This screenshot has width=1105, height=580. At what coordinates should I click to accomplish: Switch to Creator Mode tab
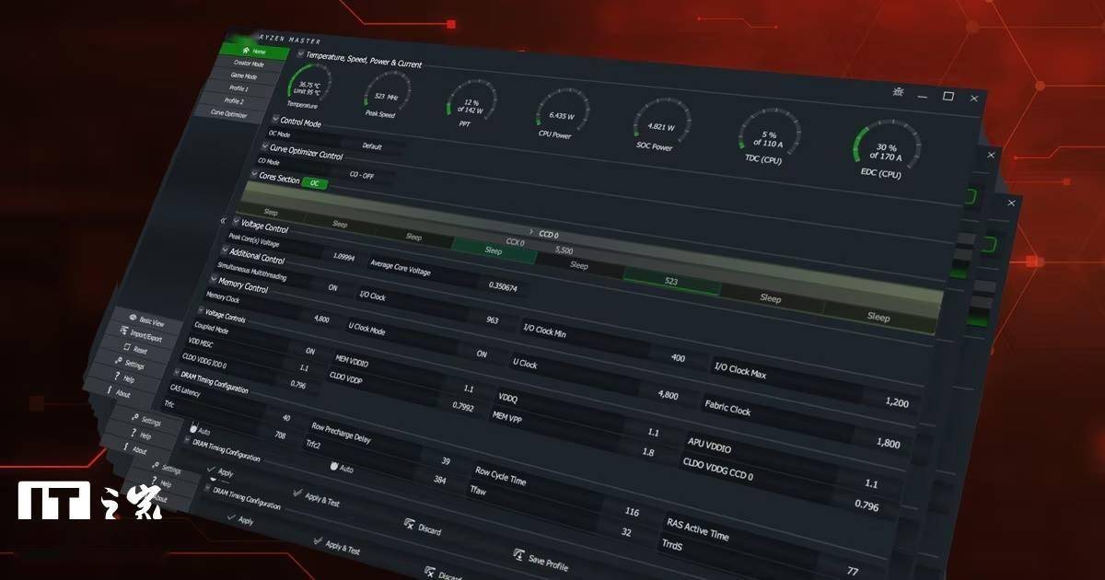pyautogui.click(x=248, y=64)
